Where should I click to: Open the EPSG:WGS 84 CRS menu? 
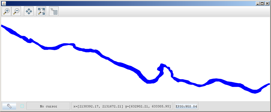186,106
